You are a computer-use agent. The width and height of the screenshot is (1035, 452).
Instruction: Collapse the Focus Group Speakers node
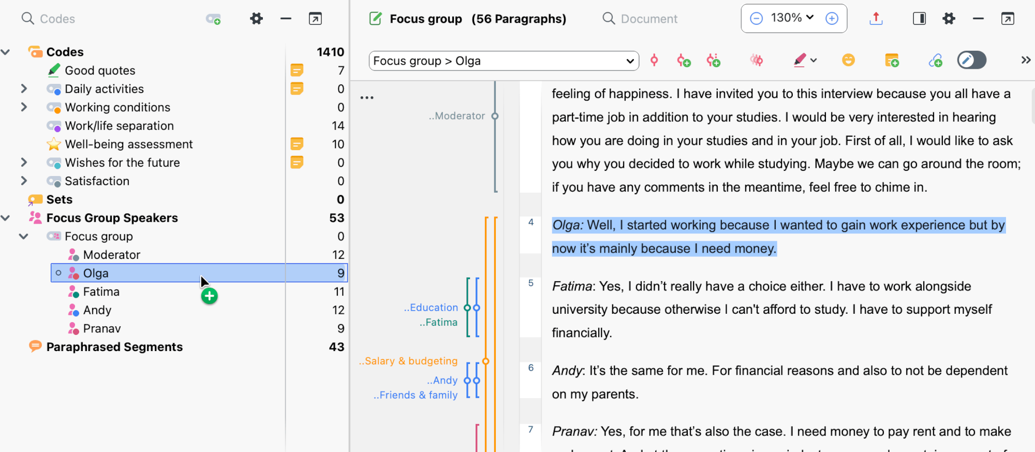pos(6,218)
